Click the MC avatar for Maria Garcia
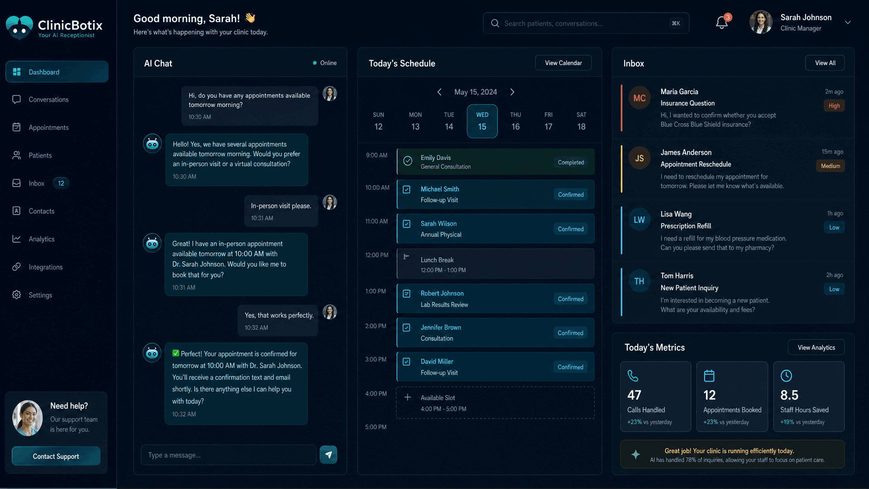The width and height of the screenshot is (869, 489). [639, 98]
